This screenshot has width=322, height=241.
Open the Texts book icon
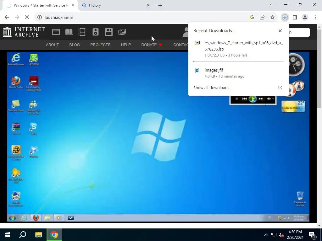[69, 32]
